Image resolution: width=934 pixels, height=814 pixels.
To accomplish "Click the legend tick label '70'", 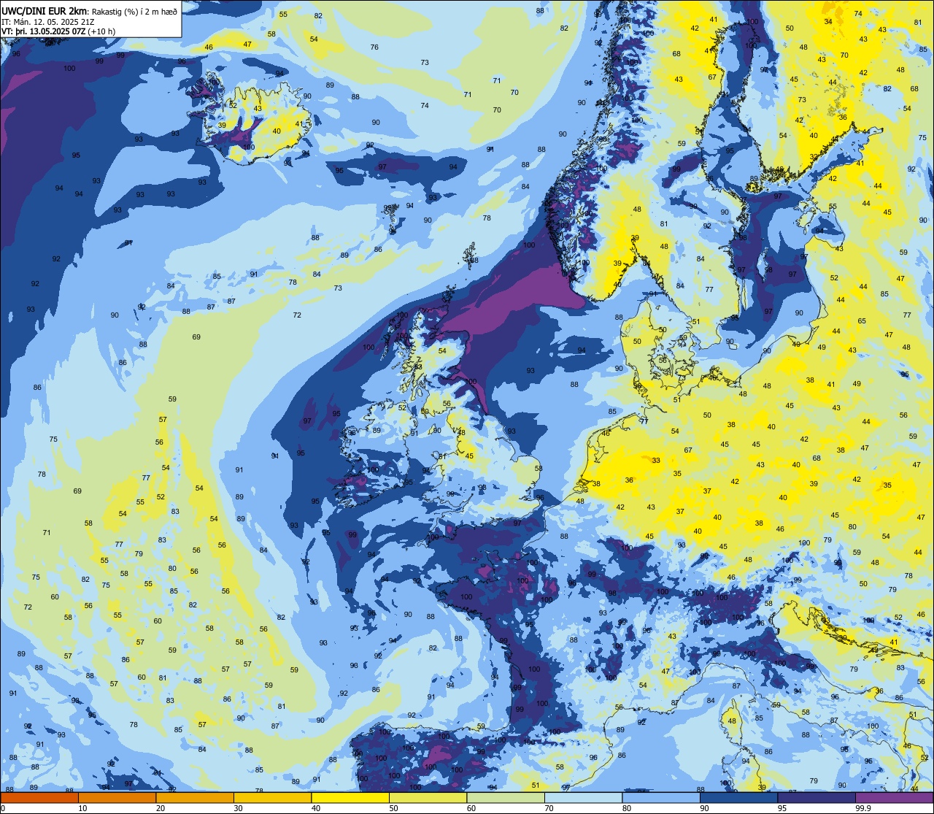I will point(549,808).
